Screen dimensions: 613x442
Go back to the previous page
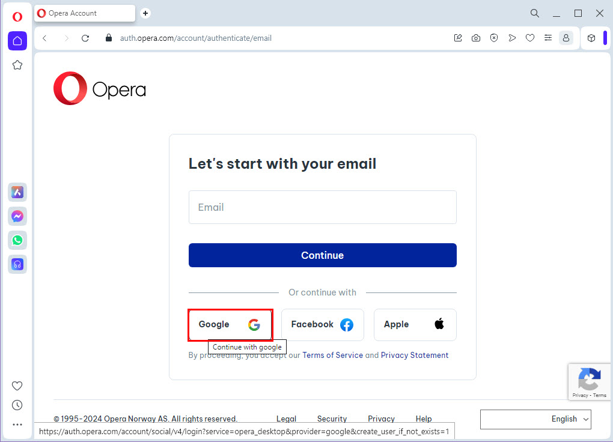[44, 38]
